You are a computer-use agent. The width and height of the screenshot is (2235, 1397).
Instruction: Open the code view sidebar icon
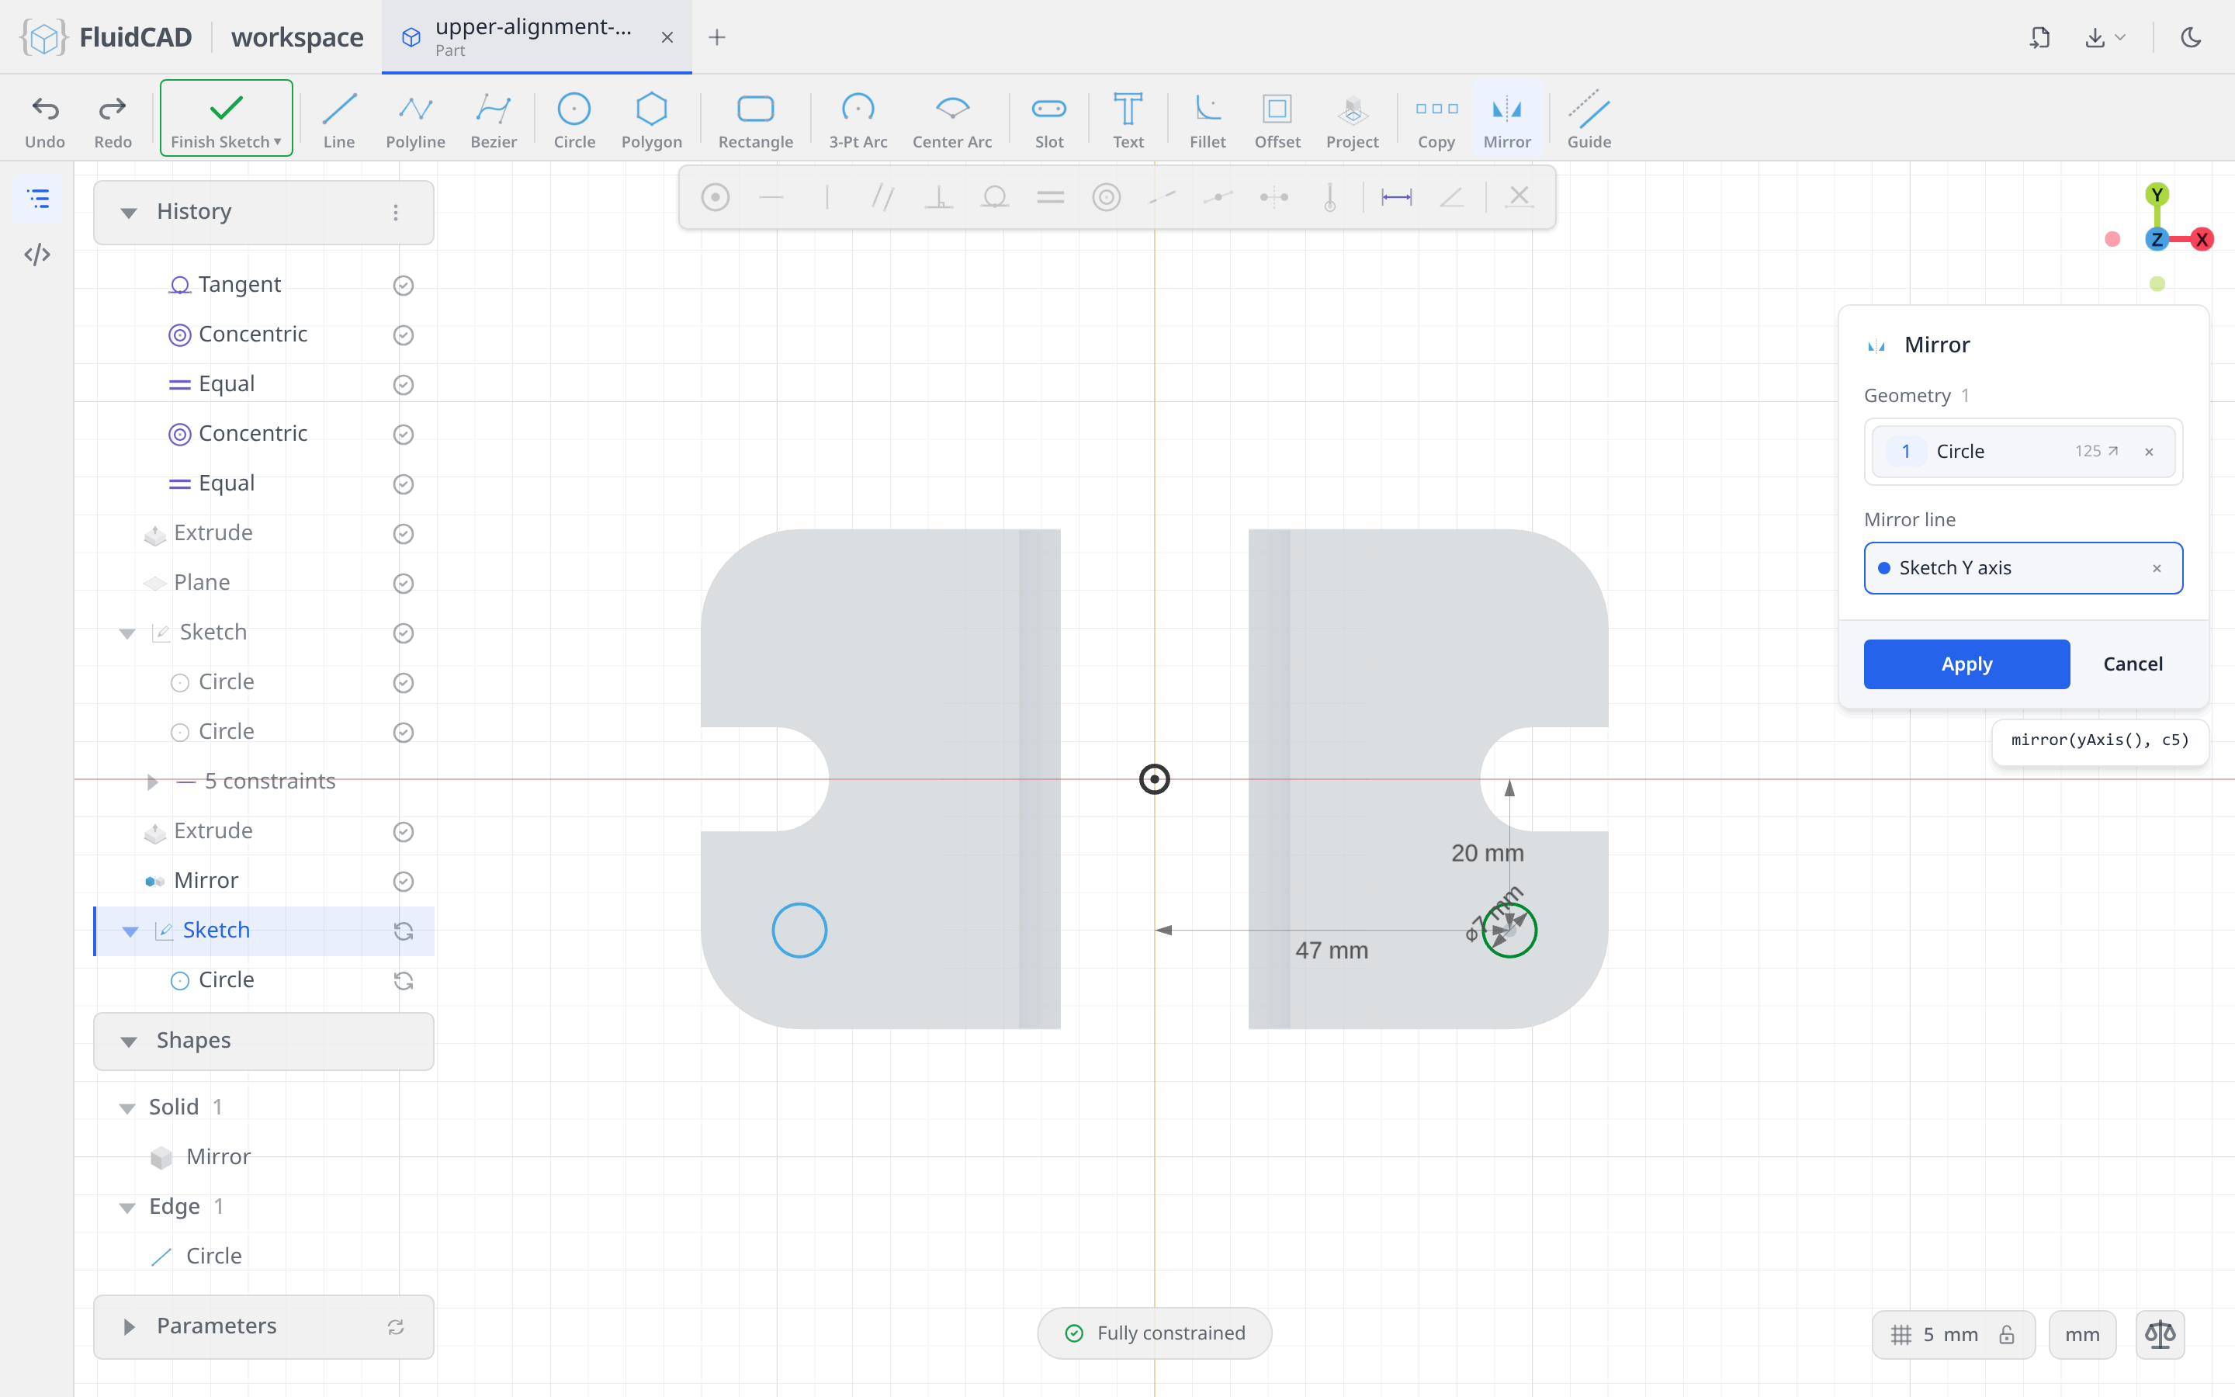[38, 254]
